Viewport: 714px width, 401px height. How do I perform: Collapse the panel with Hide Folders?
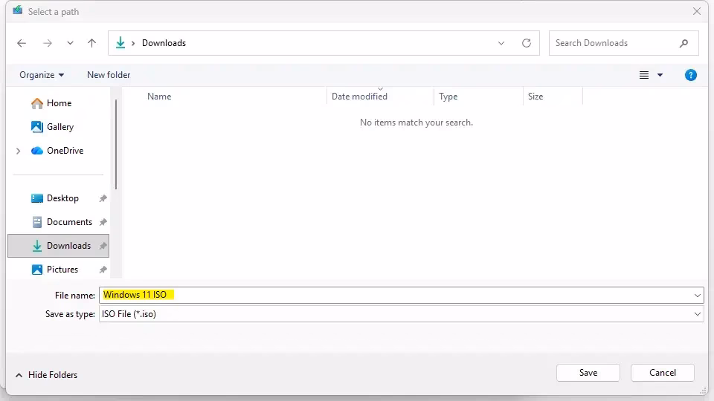pos(45,375)
